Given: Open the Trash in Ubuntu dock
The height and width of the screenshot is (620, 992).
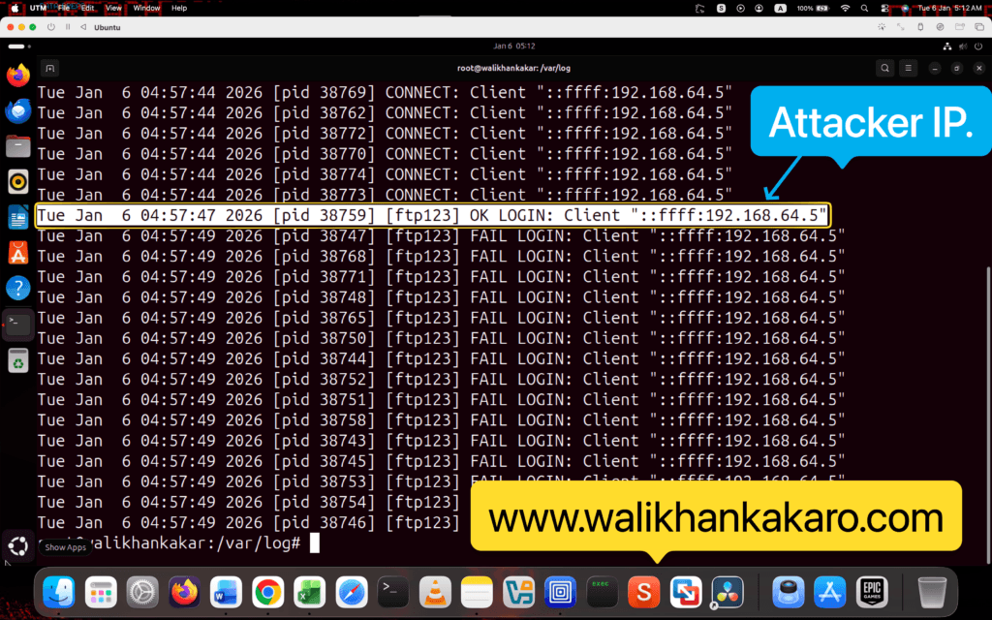Looking at the screenshot, I should (18, 360).
